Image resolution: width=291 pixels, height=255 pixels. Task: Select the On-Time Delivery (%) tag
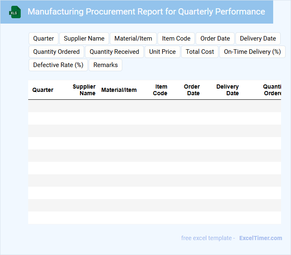coord(252,52)
